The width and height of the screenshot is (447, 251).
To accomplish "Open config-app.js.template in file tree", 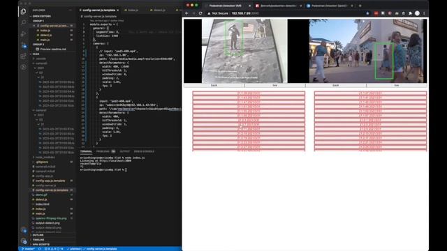I will coord(50,181).
